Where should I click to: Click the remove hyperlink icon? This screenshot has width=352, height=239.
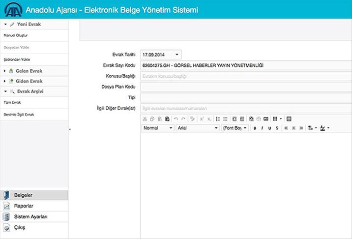coord(259,119)
